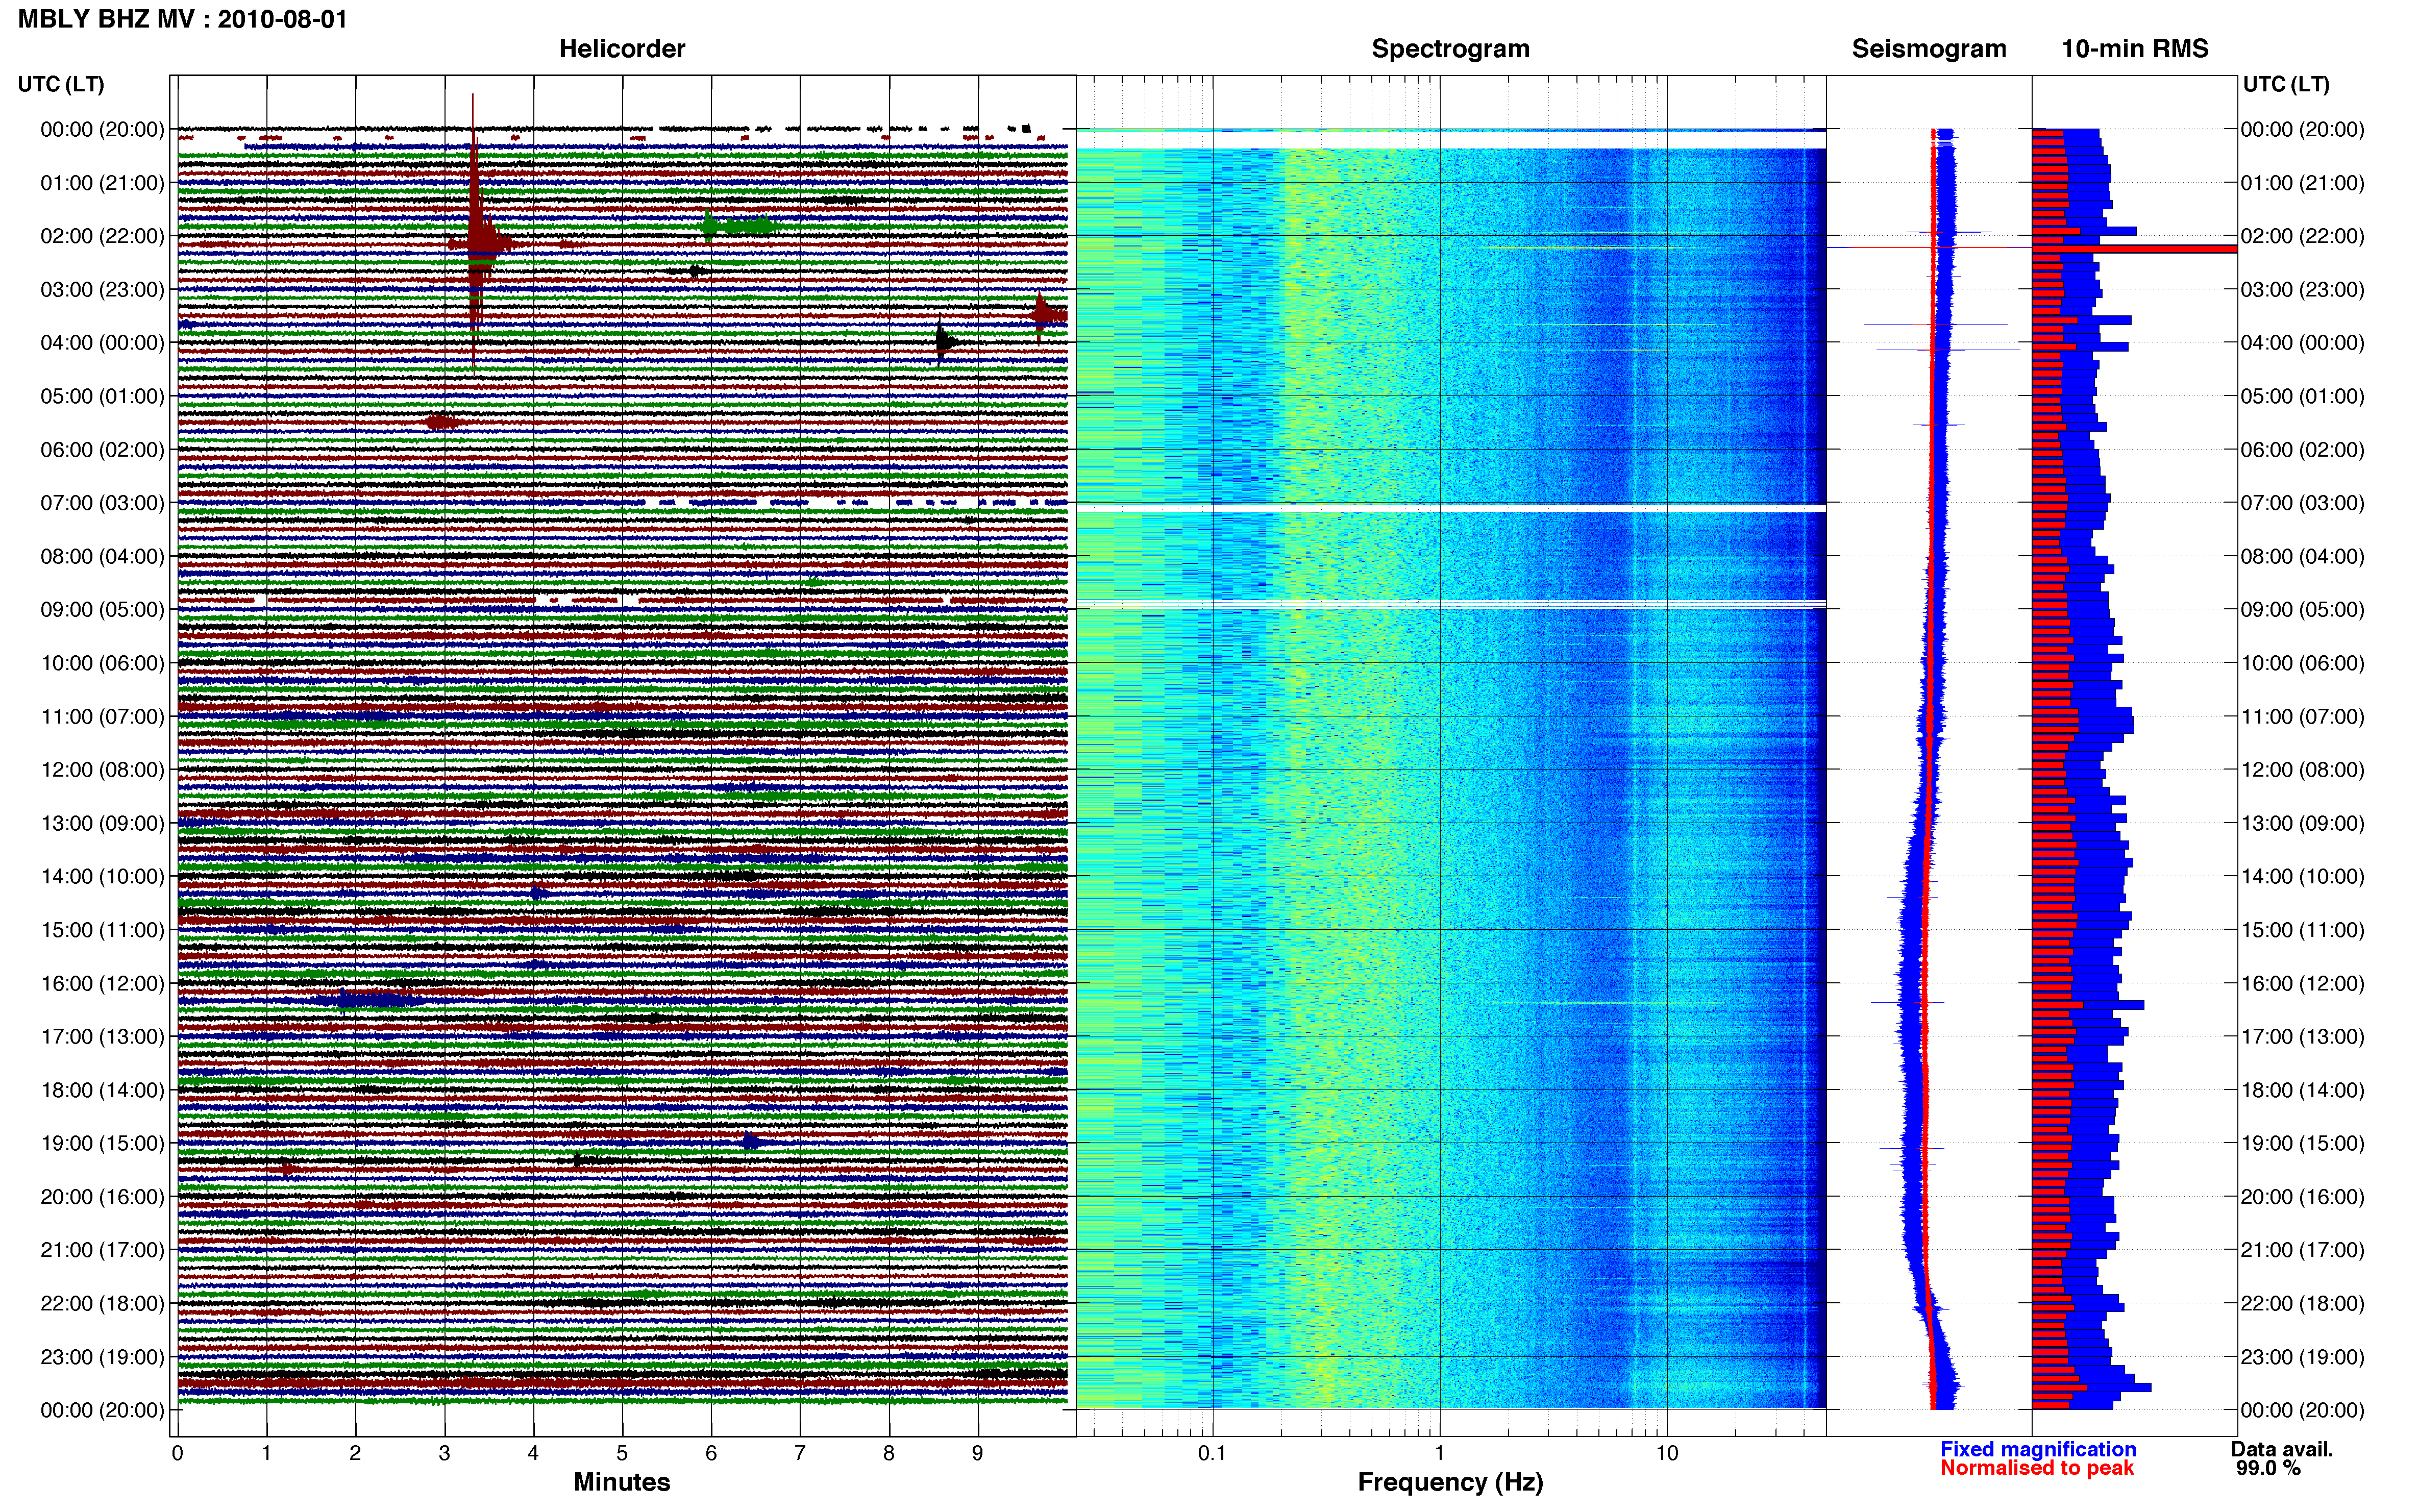Click Helicorder time label "19:00 (15:00)"
This screenshot has width=2419, height=1512.
tap(102, 1143)
